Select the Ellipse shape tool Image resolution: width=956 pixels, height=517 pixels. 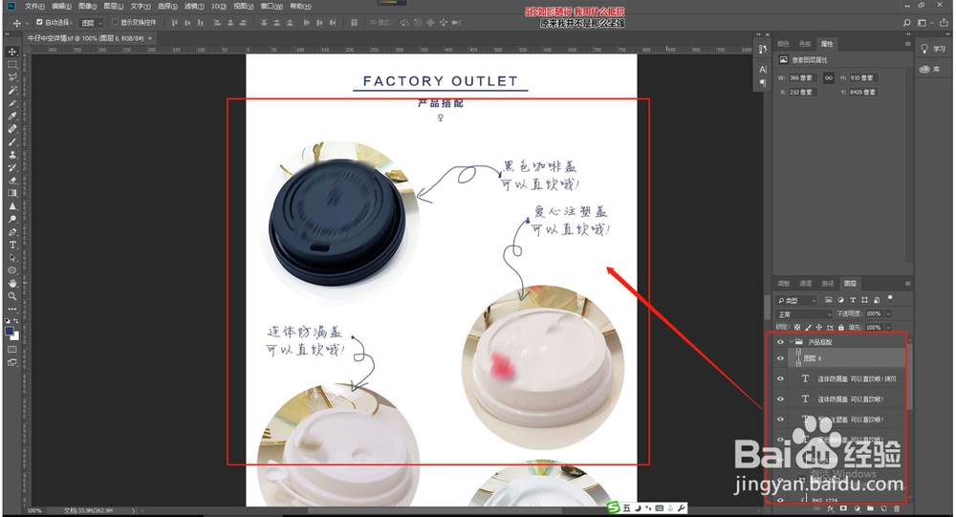click(12, 270)
